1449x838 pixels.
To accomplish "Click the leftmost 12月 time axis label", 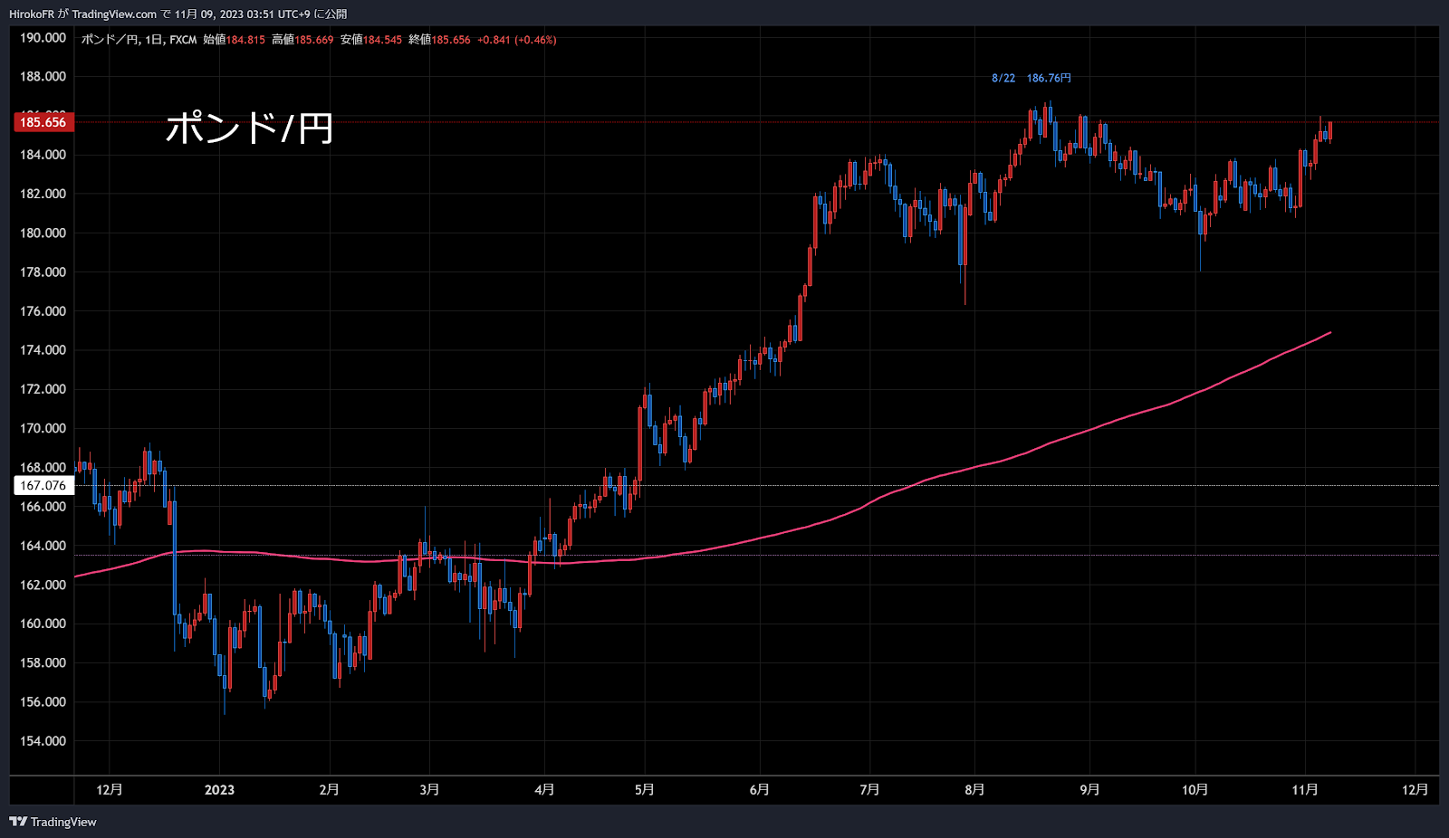I will [110, 790].
